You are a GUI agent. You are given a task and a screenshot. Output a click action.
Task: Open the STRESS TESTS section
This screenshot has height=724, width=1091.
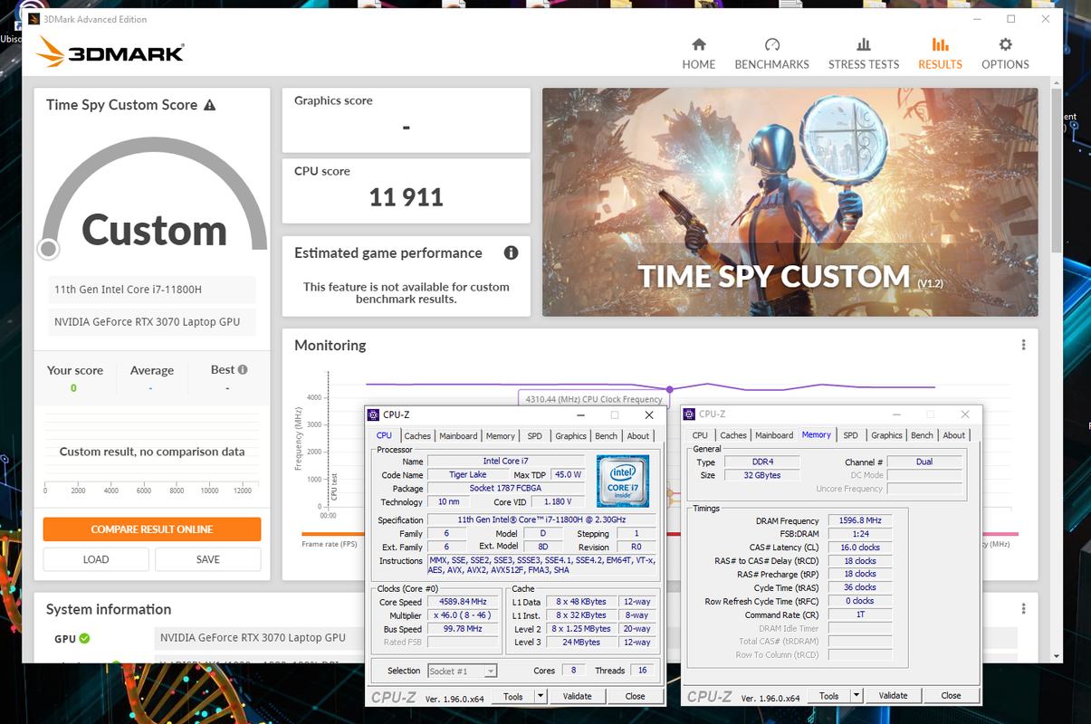click(x=864, y=53)
